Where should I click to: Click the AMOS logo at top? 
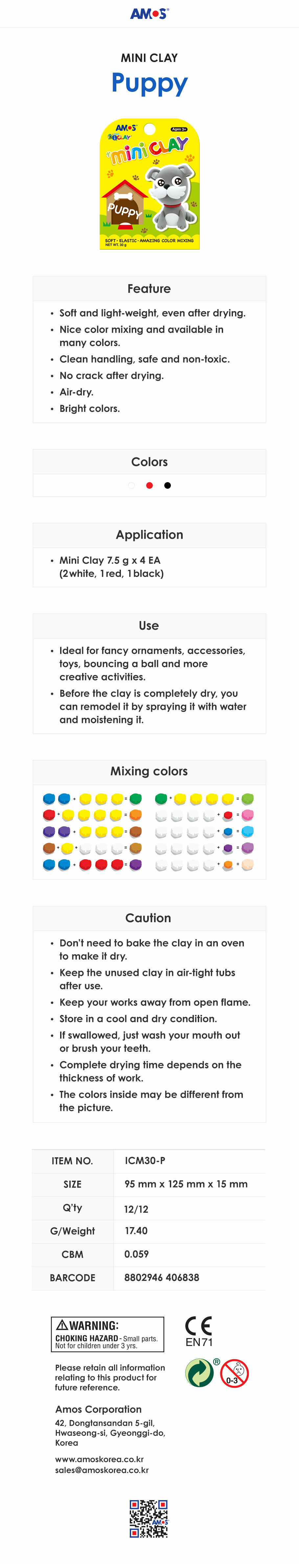pyautogui.click(x=149, y=14)
